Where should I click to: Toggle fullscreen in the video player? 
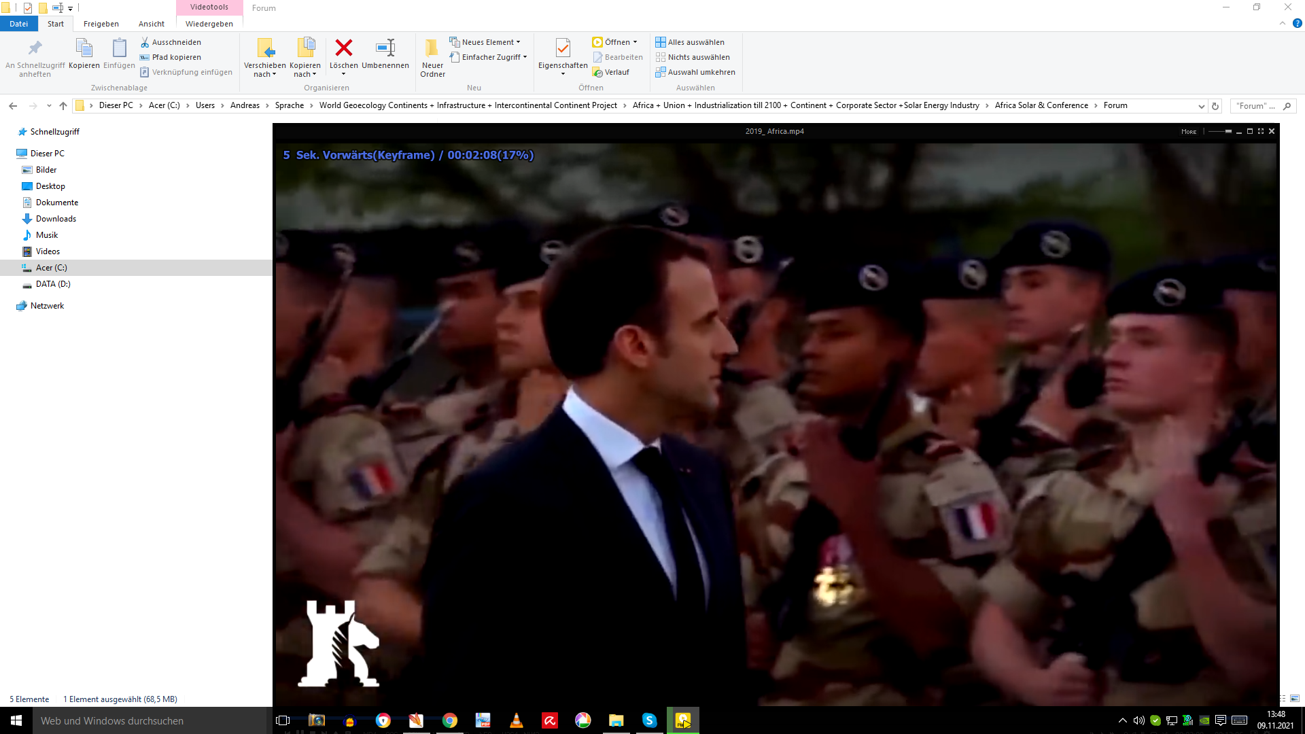[x=1261, y=131]
